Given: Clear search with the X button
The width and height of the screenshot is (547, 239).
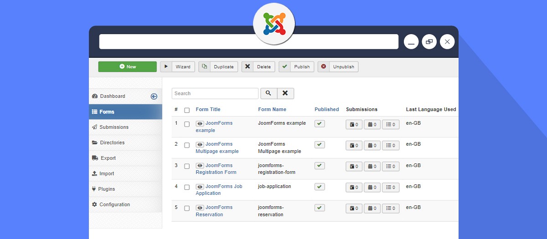Looking at the screenshot, I should [x=285, y=93].
